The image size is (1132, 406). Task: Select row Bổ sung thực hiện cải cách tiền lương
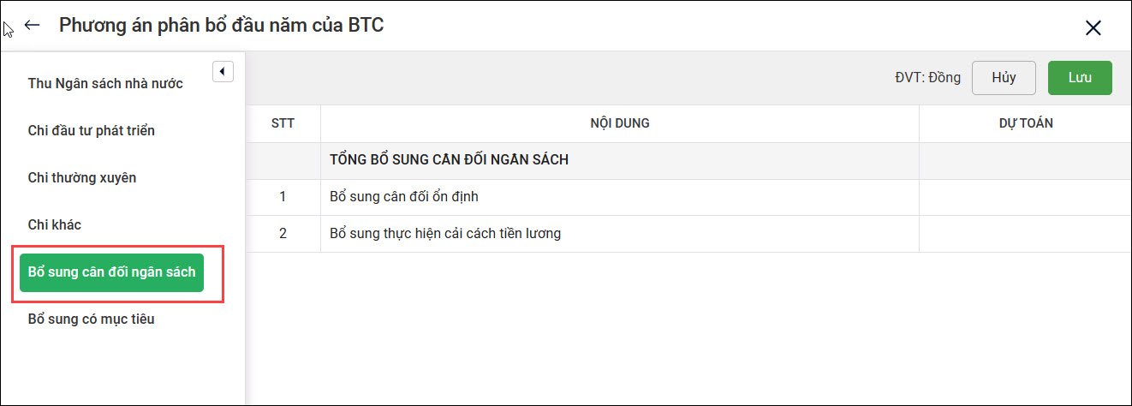coord(445,233)
